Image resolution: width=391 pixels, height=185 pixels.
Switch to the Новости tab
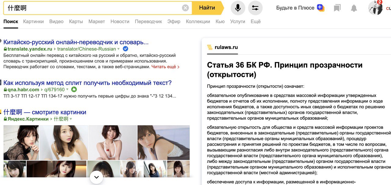point(120,21)
